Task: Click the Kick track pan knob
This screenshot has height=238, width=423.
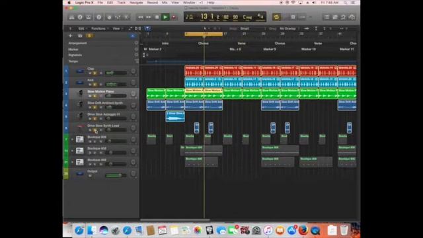Action: click(x=134, y=83)
